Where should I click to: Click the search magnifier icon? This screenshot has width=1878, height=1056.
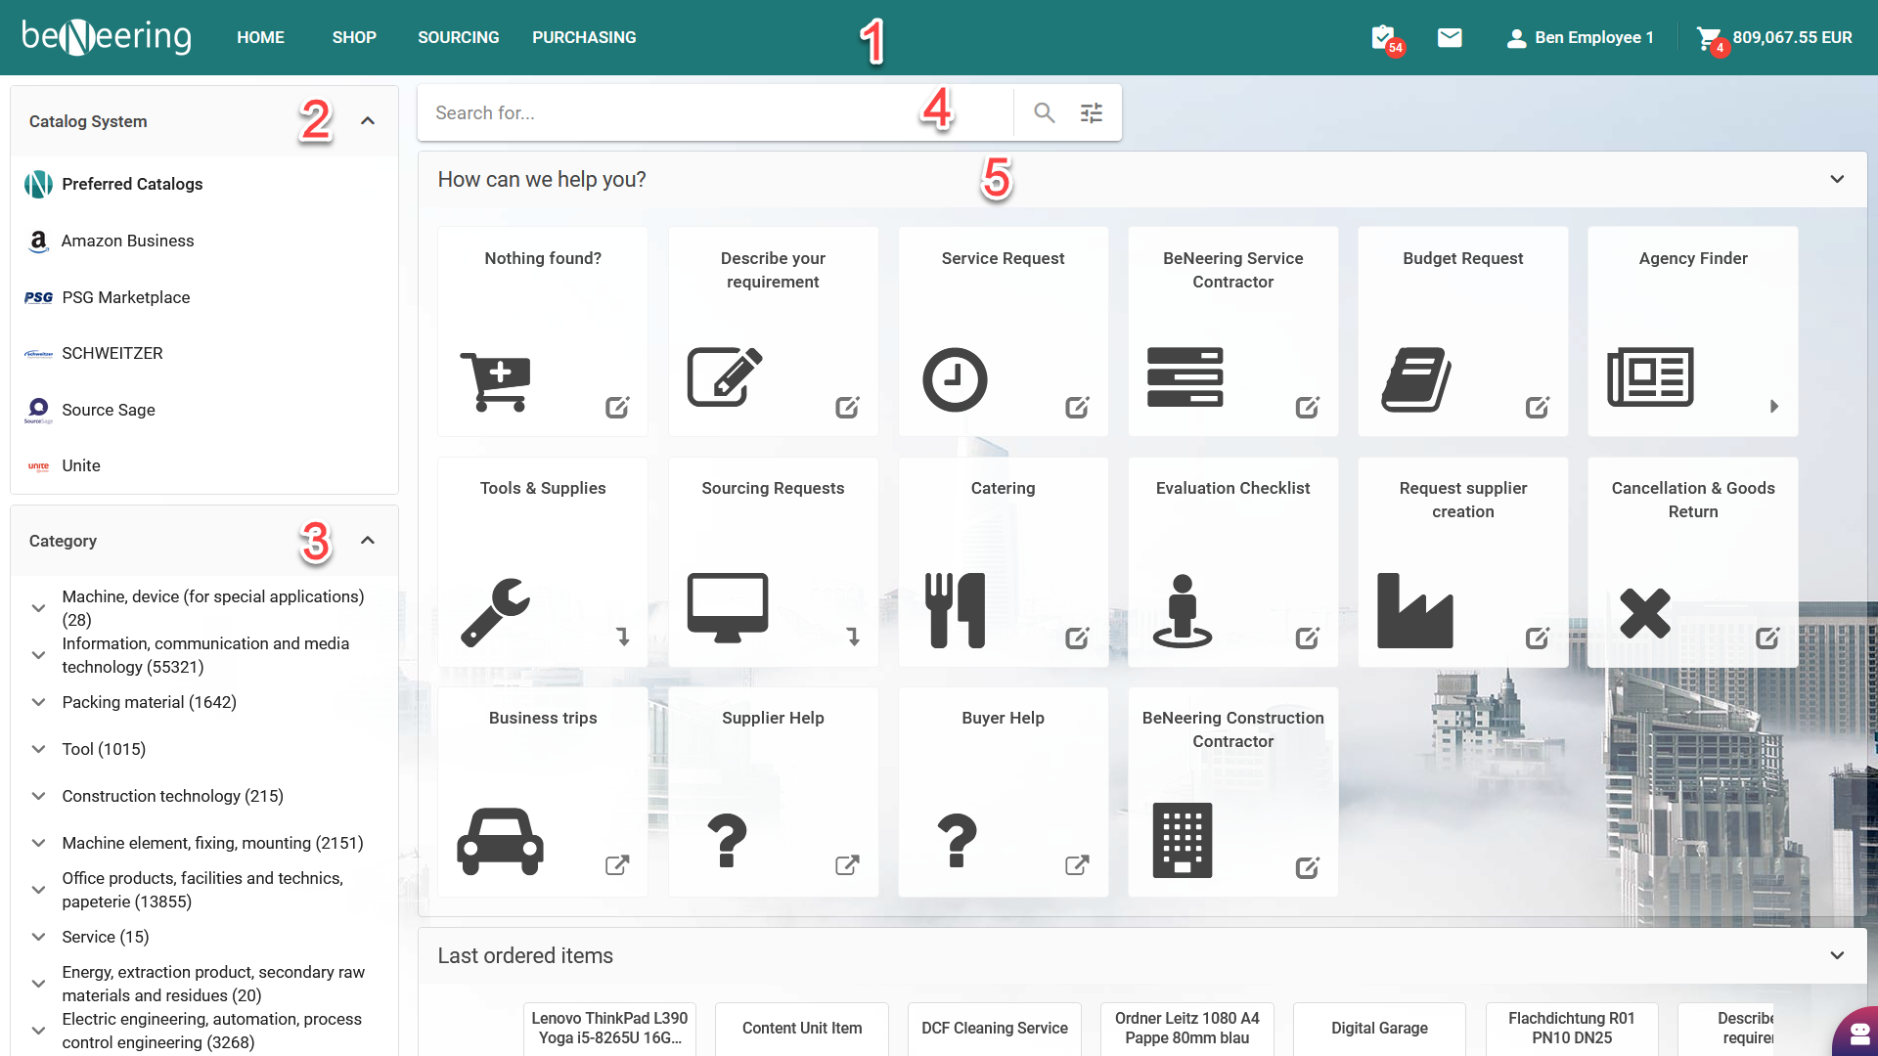pos(1044,113)
